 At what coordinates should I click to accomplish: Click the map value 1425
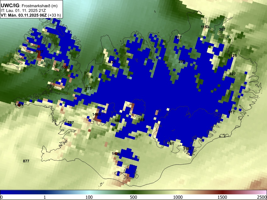tap(116, 154)
